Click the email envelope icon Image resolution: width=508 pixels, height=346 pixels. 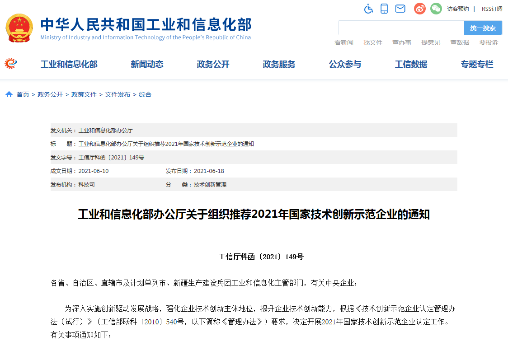click(x=400, y=9)
